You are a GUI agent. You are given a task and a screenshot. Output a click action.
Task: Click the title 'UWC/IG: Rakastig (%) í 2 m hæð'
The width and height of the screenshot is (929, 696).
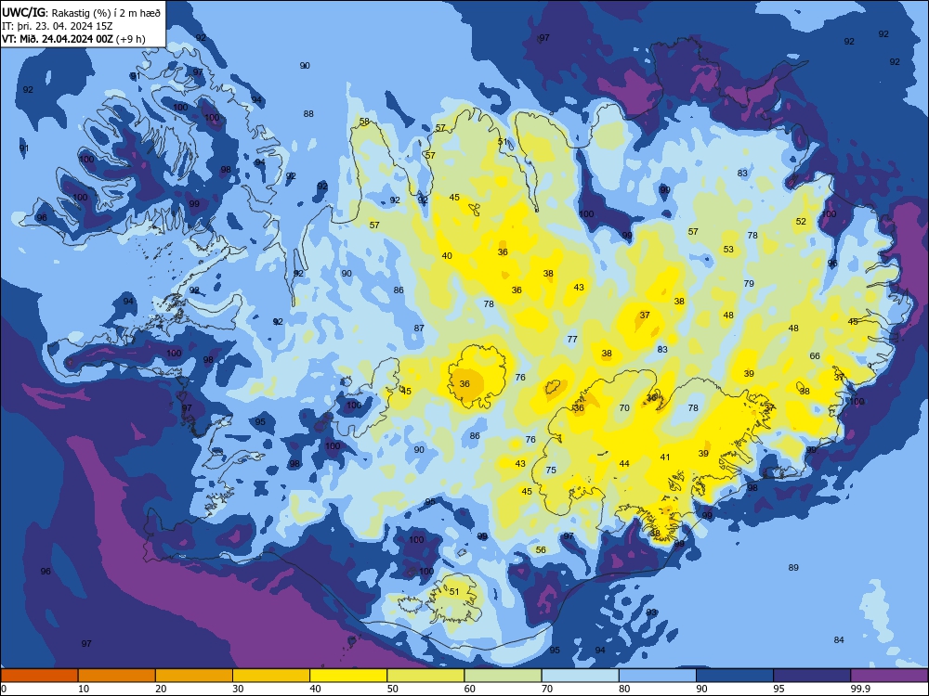pos(81,12)
